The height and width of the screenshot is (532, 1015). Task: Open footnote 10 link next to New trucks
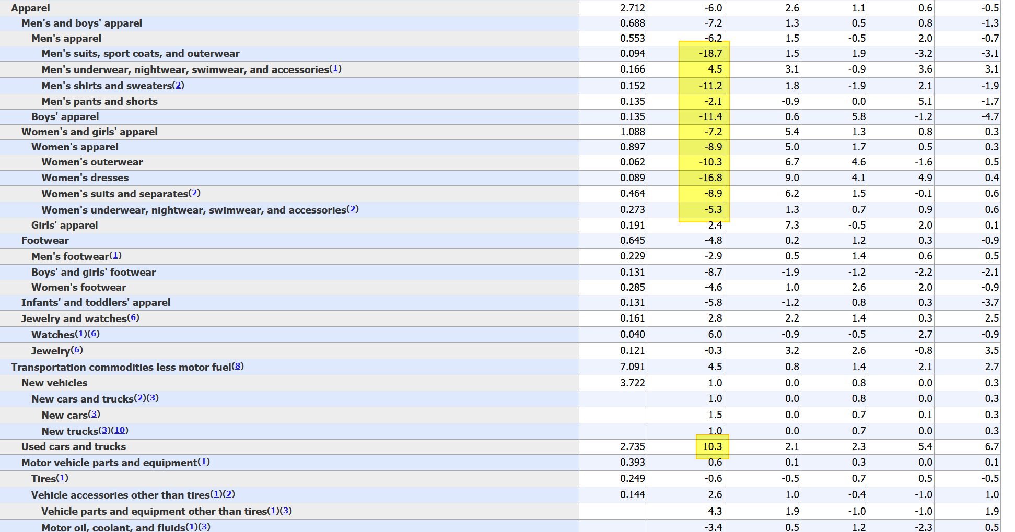tap(120, 430)
